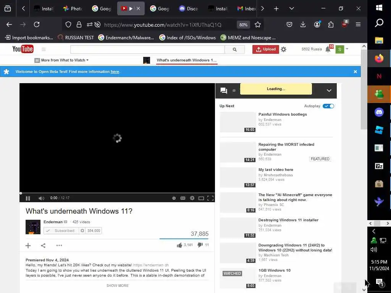This screenshot has width=391, height=293.
Task: Open the list all tabs dropdown
Action: pyautogui.click(x=291, y=9)
